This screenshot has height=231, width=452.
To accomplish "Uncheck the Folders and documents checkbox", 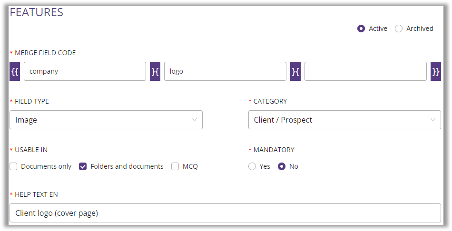I will pyautogui.click(x=83, y=166).
